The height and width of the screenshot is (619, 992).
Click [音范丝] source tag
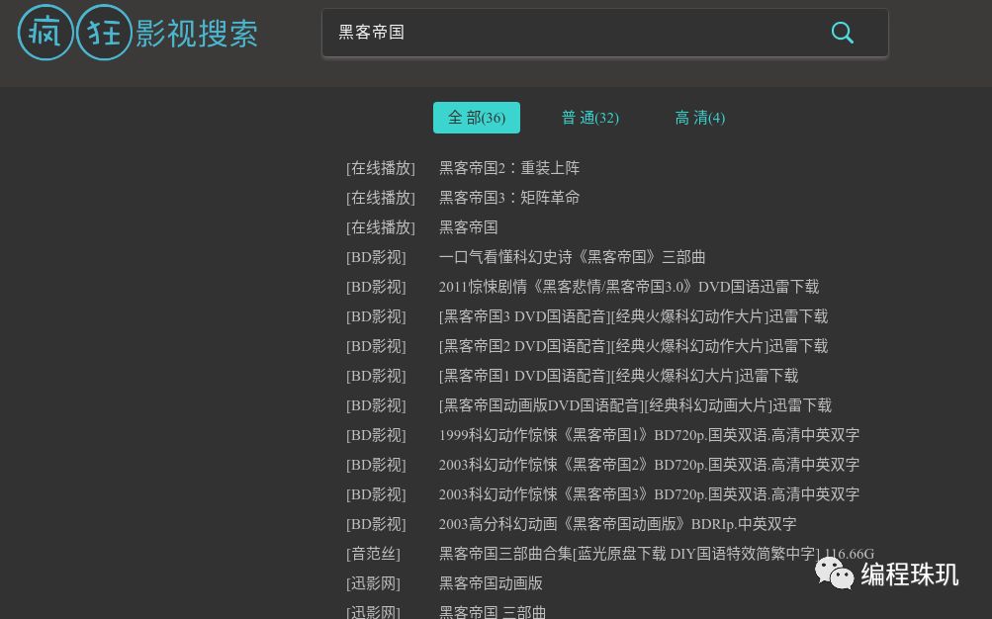point(373,555)
